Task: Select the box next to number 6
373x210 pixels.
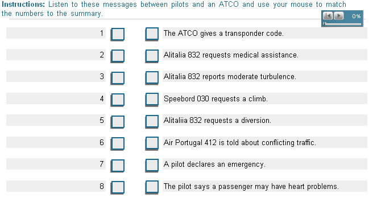Action: pos(117,143)
